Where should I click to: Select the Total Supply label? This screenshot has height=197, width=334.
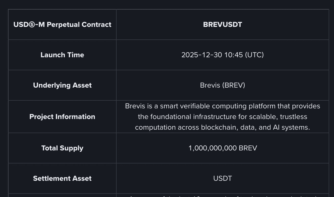(x=62, y=148)
